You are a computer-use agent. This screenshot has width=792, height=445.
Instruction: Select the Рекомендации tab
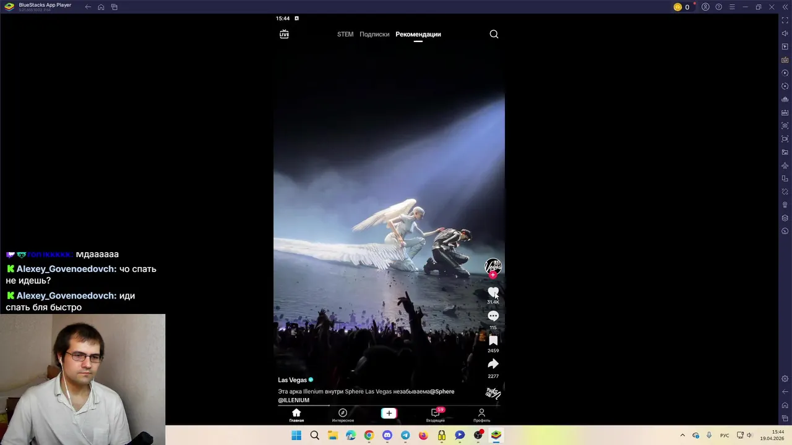pos(418,34)
